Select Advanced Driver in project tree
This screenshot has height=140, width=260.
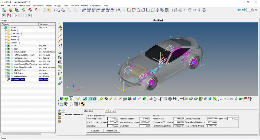[18, 79]
